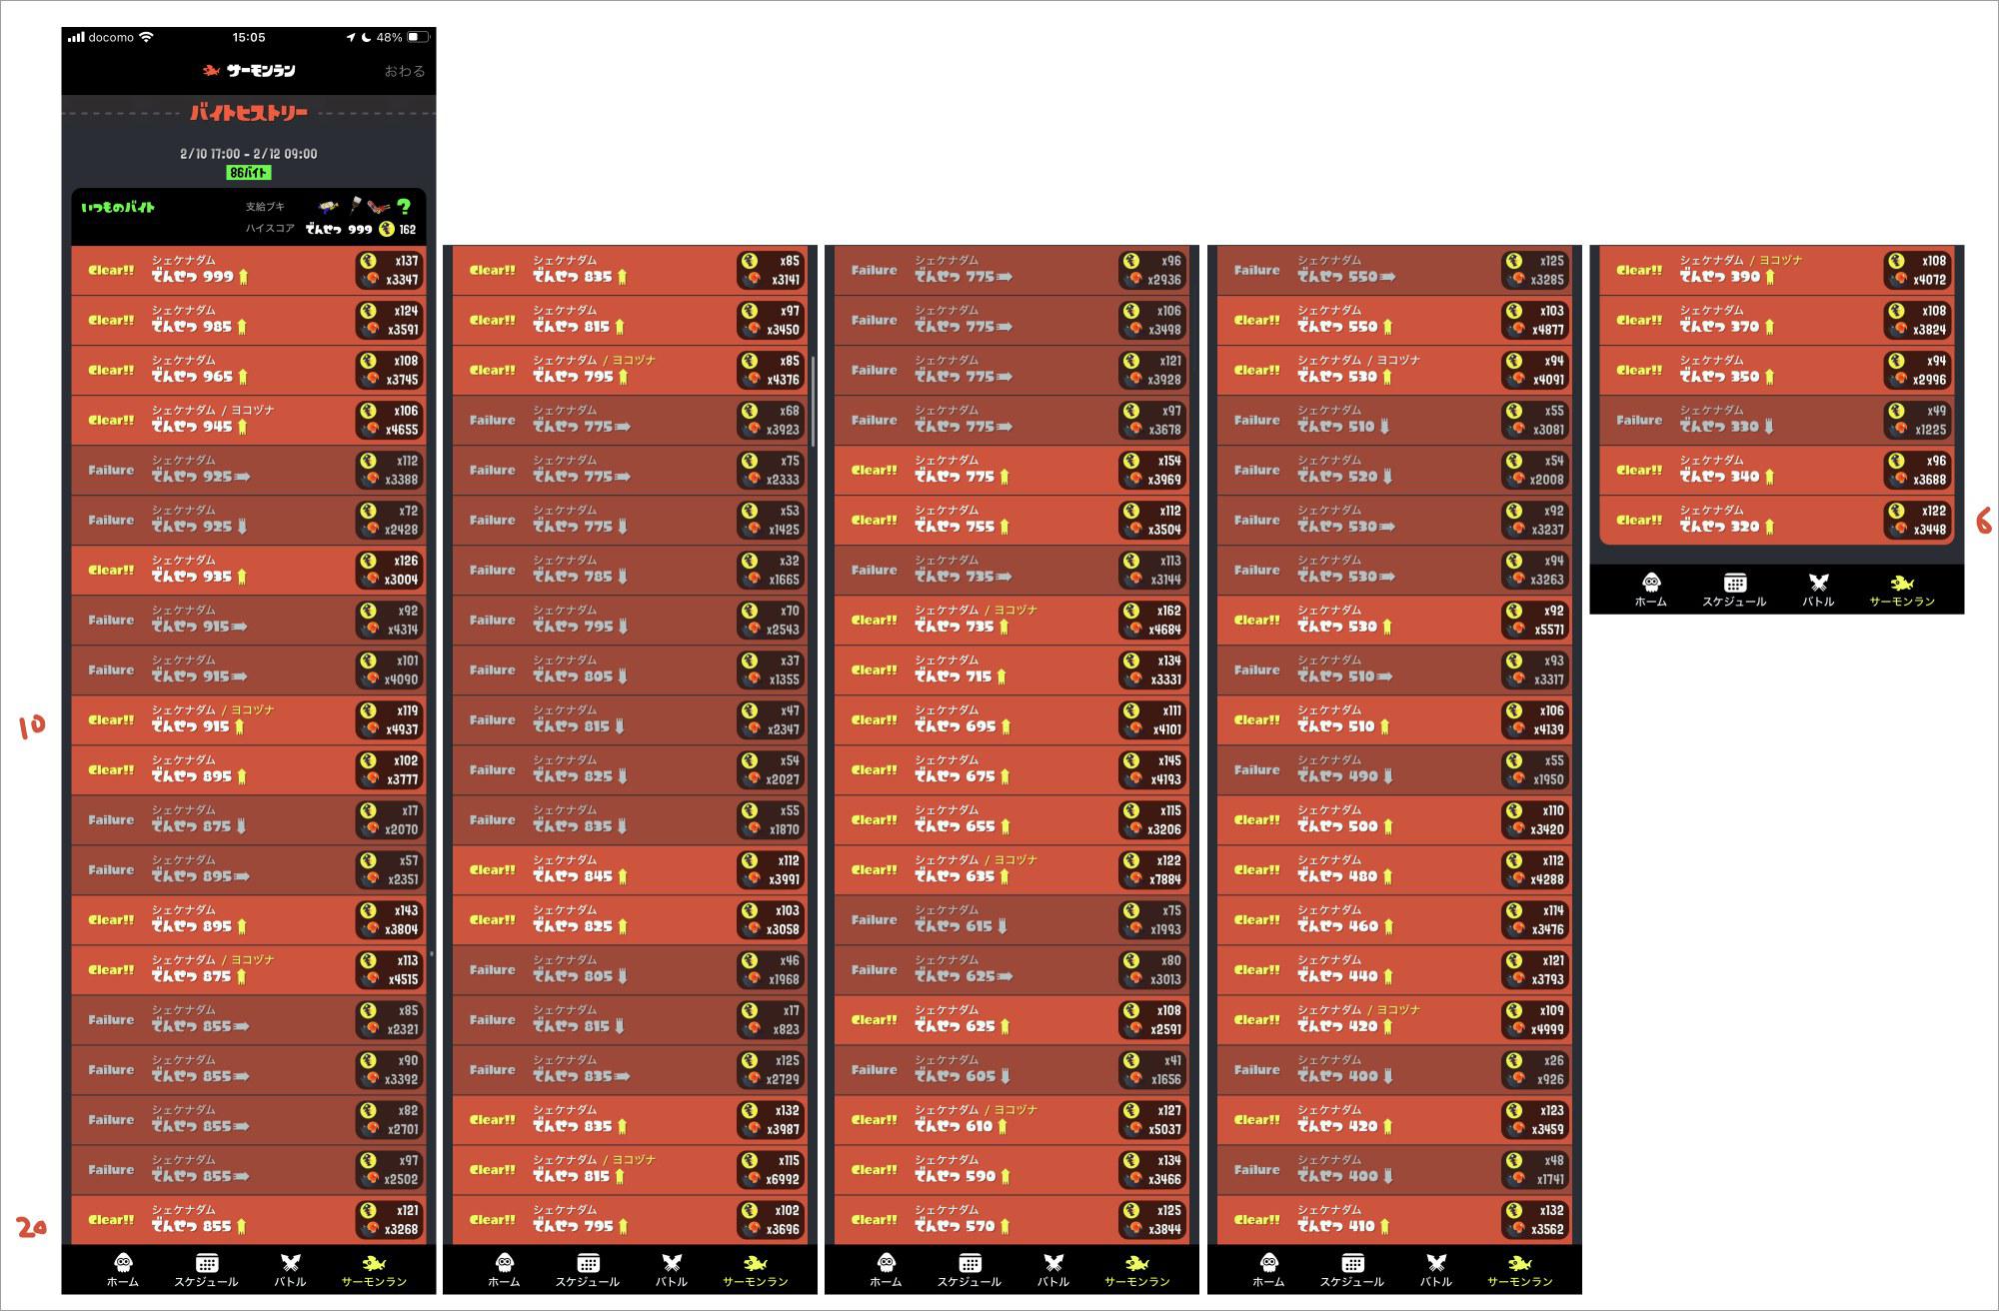The height and width of the screenshot is (1311, 1999).
Task: Tap the サーモンラン tab in the second screenshot
Action: [756, 1270]
